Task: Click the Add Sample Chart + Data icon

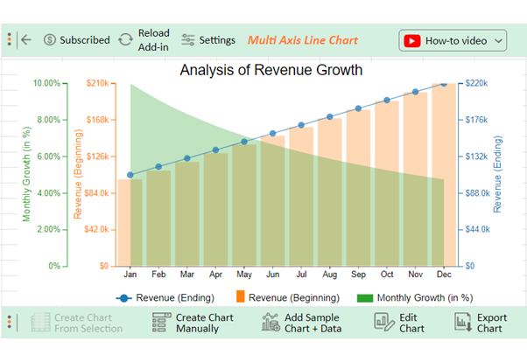Action: (x=271, y=322)
